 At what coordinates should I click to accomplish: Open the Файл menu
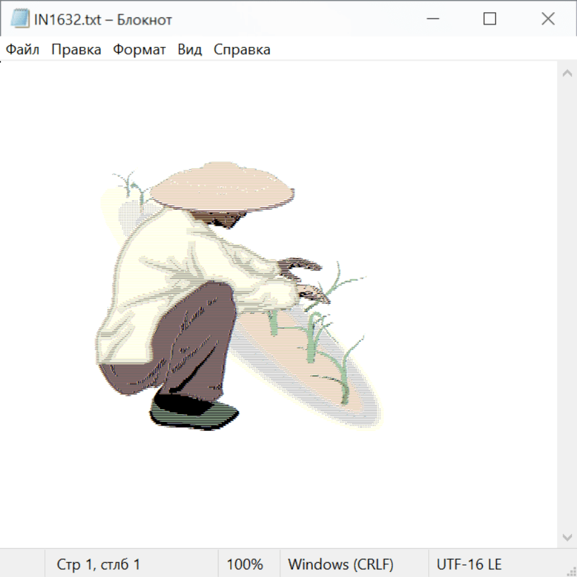tap(22, 50)
